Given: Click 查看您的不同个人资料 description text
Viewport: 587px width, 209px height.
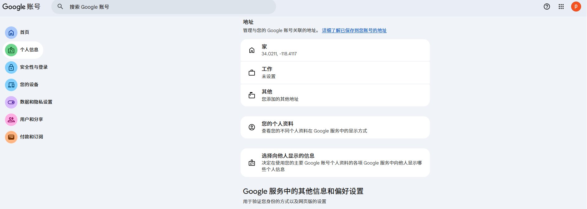Looking at the screenshot, I should coord(314,131).
